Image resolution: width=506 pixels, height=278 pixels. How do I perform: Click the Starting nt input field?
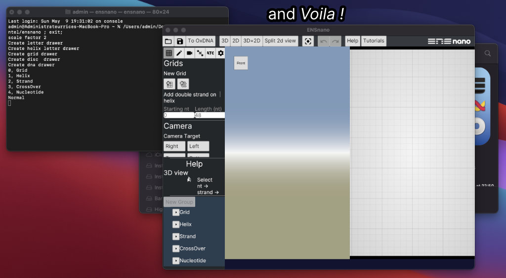179,115
